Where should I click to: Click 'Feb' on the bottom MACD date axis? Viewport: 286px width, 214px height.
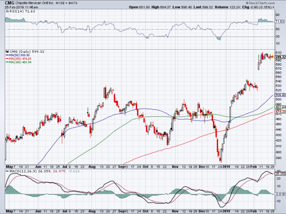coord(253,211)
